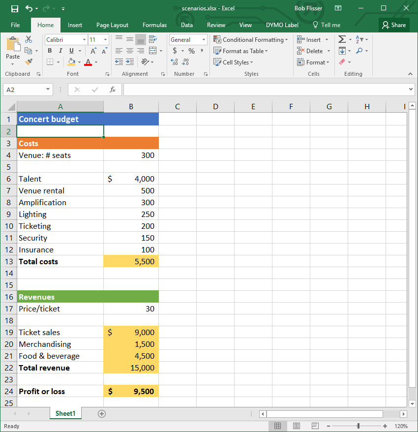
Task: Click the Clear eraser icon
Action: (x=342, y=62)
